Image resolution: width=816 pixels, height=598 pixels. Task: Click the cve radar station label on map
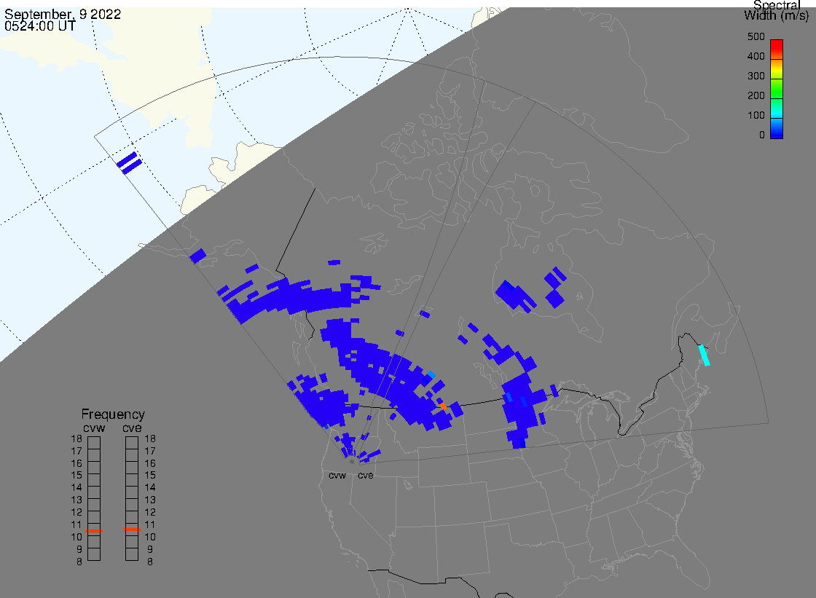pyautogui.click(x=365, y=476)
